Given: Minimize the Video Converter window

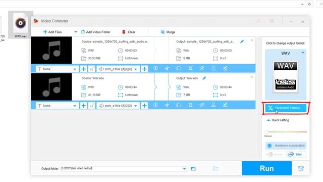Looking at the screenshot, I should coord(291,21).
